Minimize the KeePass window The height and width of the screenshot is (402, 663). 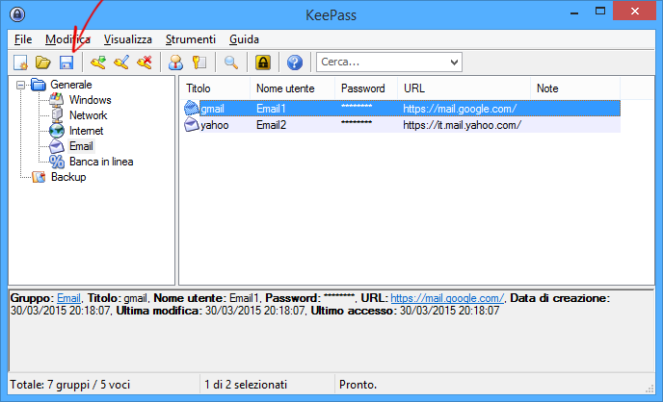click(574, 12)
